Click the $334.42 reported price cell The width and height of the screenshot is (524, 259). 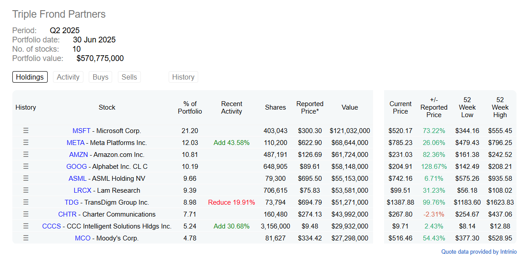[x=310, y=239]
